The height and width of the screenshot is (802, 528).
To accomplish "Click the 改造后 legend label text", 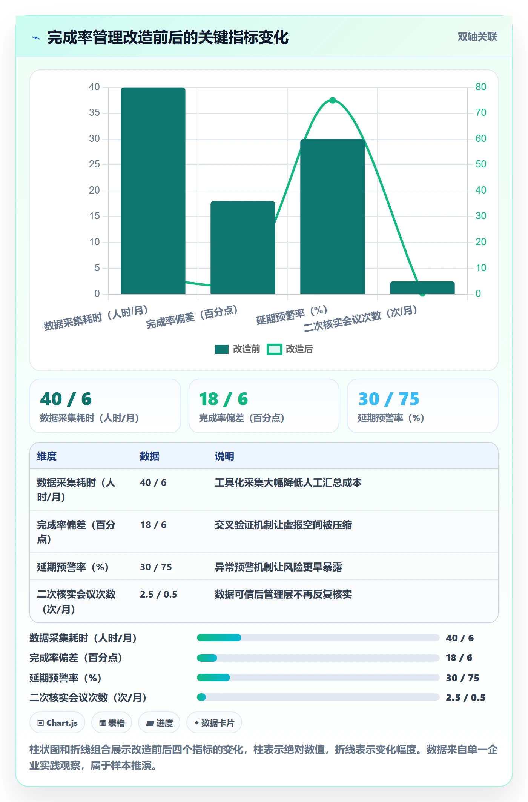I will point(299,349).
